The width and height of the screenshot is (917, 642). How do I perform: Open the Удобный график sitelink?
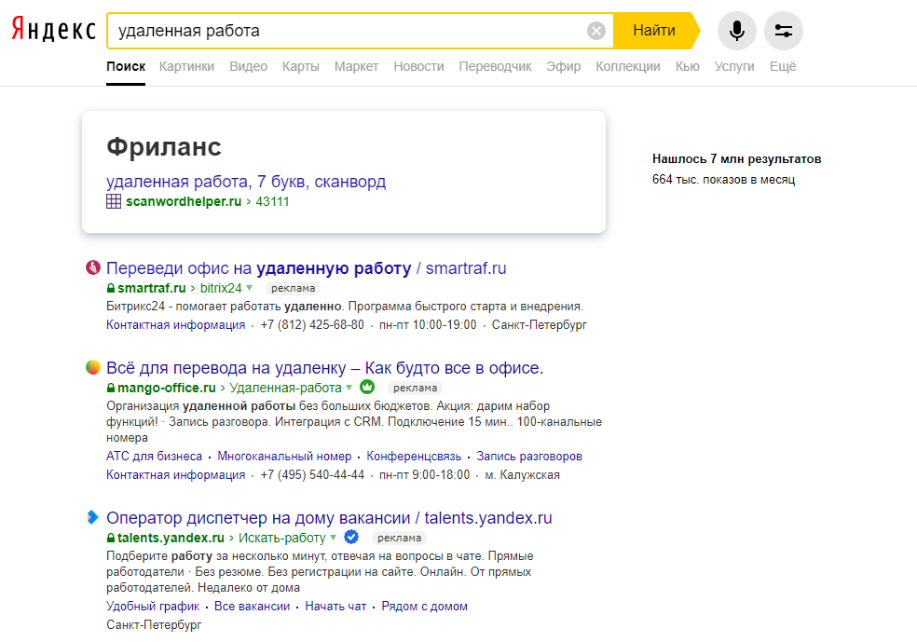153,607
